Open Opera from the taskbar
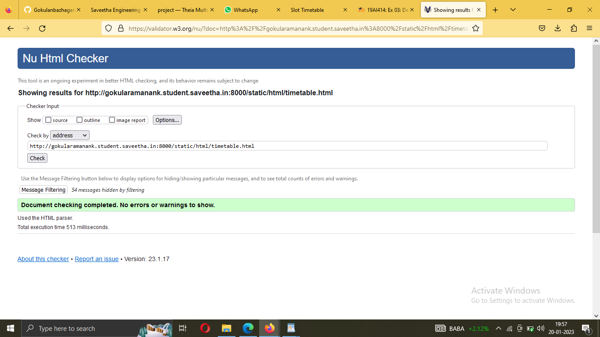This screenshot has width=600, height=337. coord(205,328)
